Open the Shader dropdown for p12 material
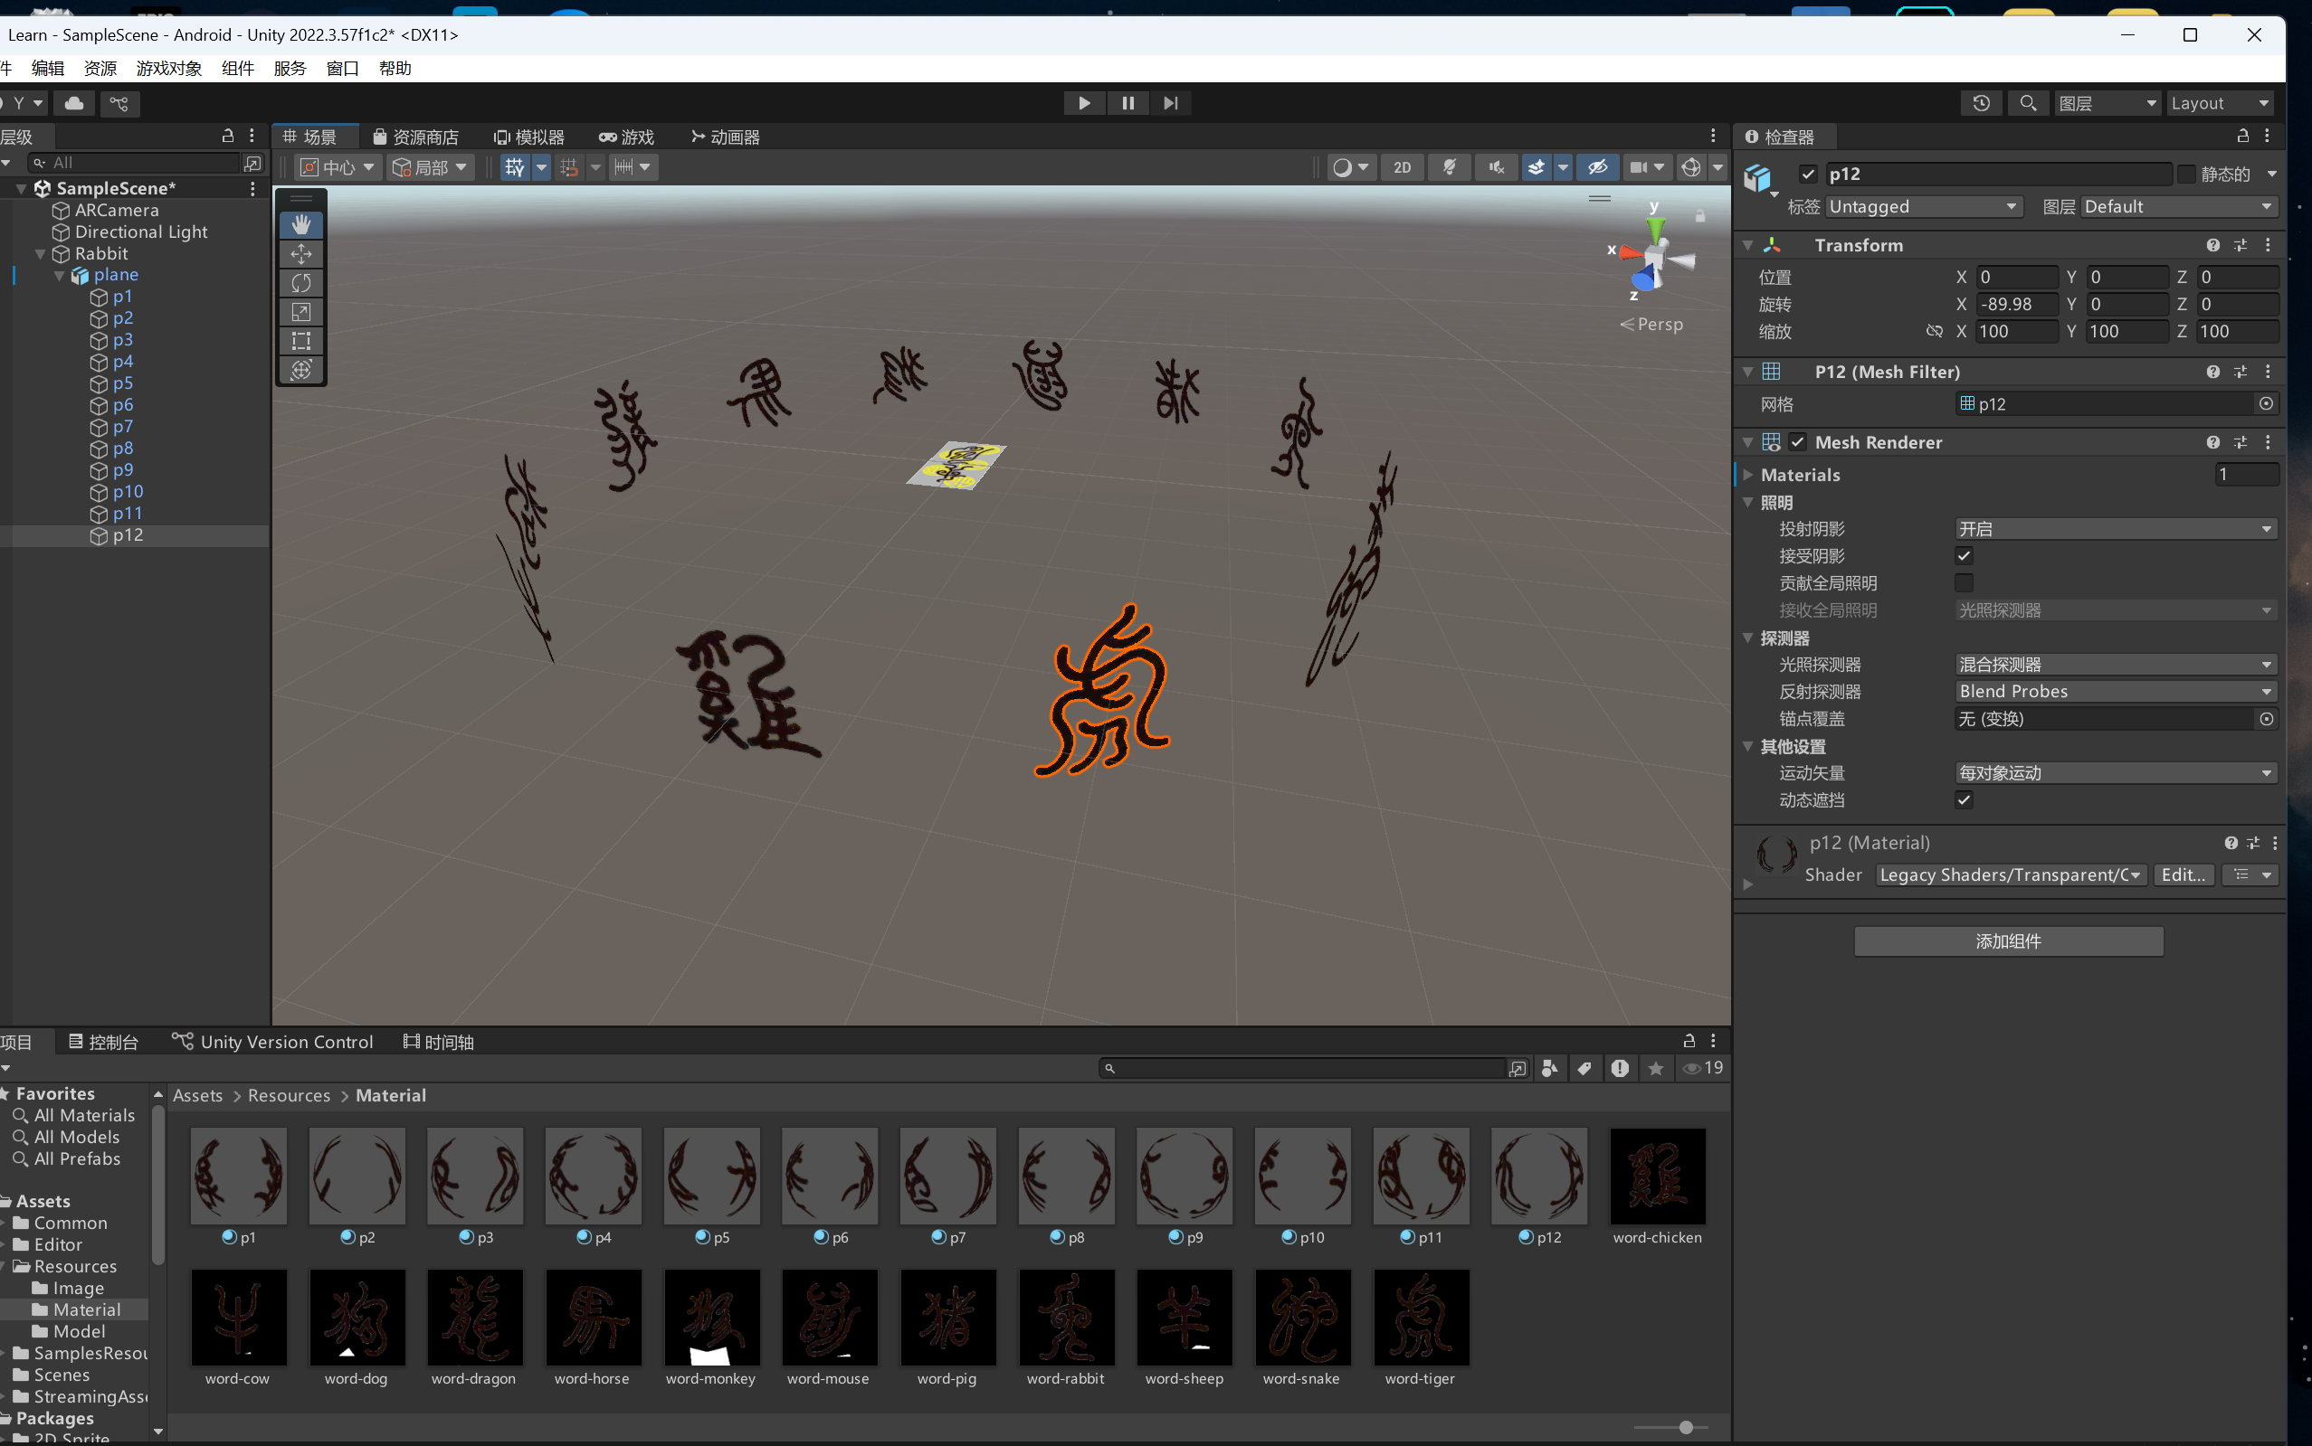 point(2010,875)
